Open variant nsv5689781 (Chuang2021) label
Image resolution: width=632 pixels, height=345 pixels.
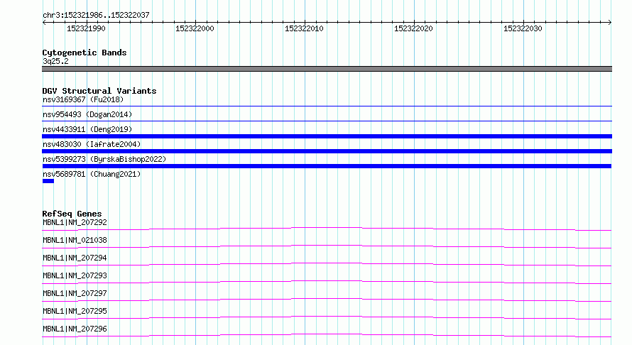tap(92, 174)
